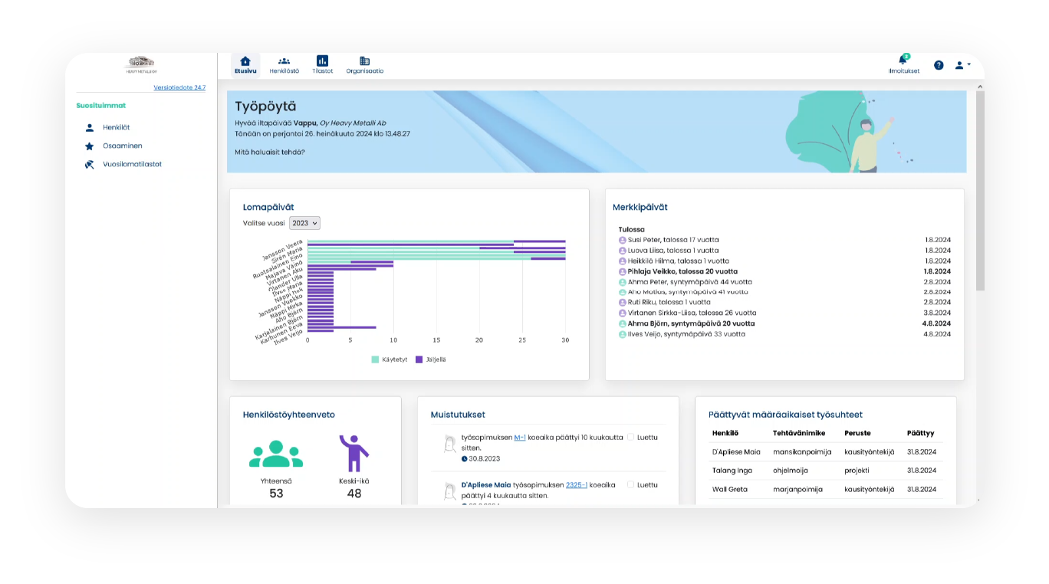Click the Työpöytä heading
Image resolution: width=1049 pixels, height=584 pixels.
tap(265, 107)
